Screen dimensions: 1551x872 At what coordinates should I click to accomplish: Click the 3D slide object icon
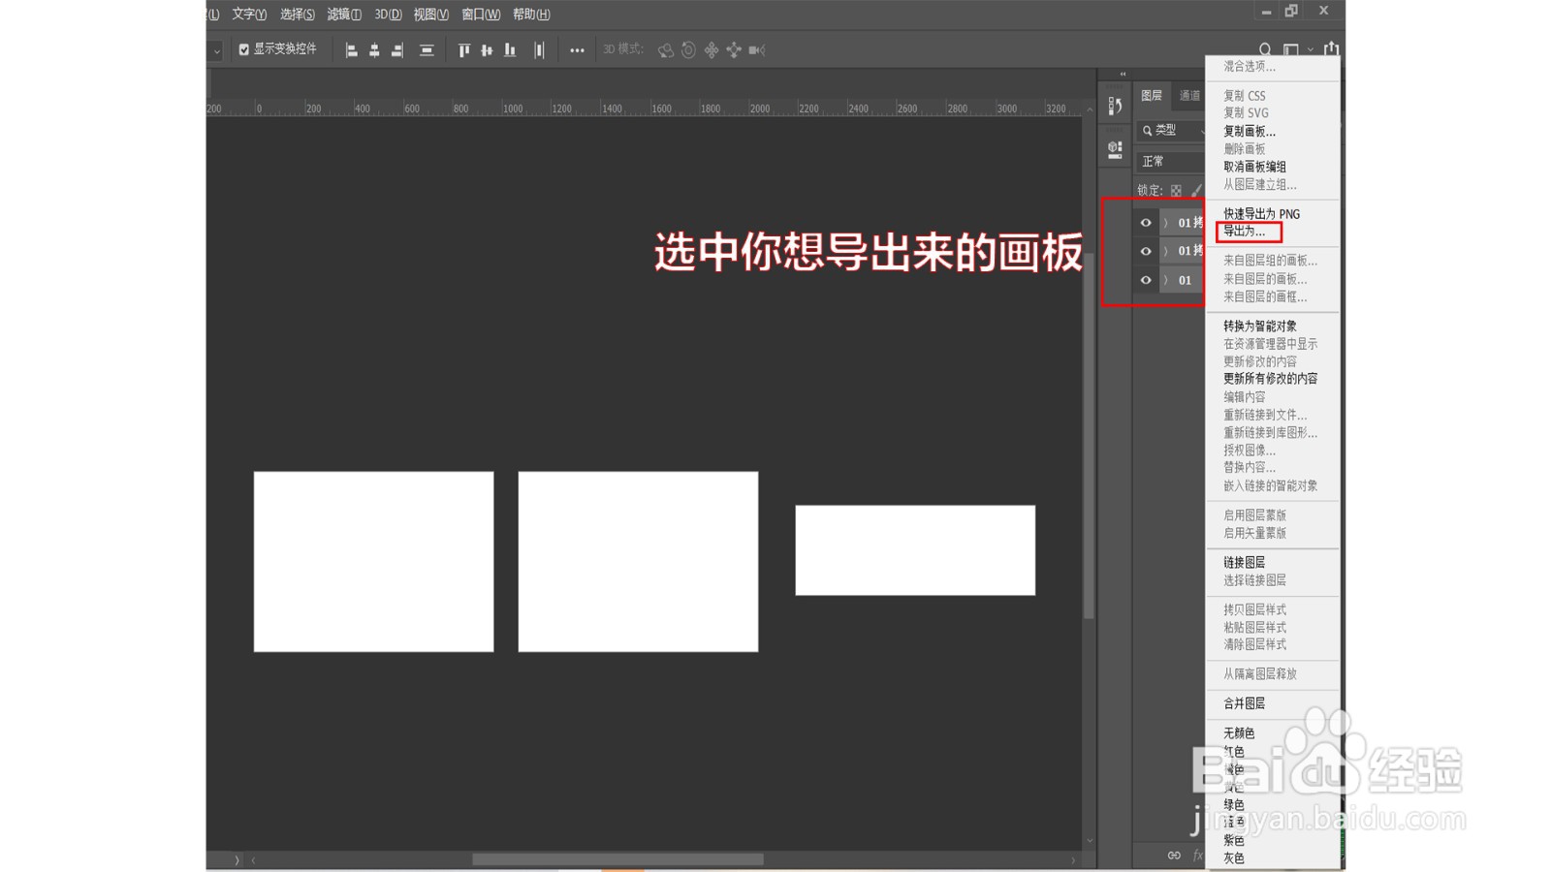pyautogui.click(x=734, y=50)
